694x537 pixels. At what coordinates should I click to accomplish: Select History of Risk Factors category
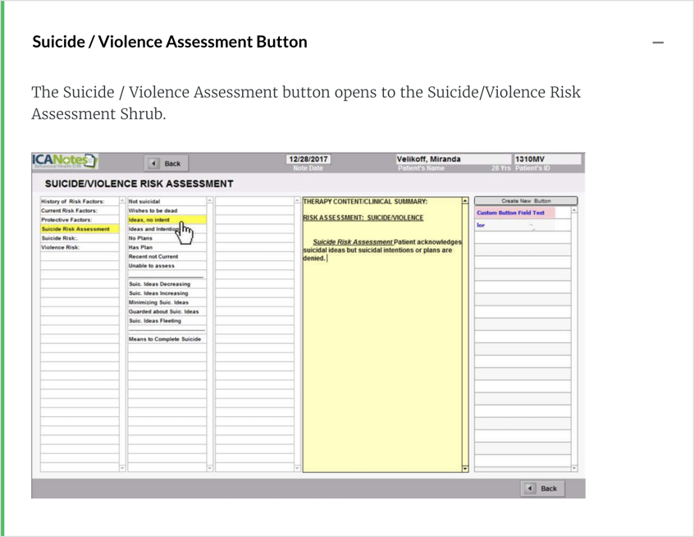(x=74, y=201)
